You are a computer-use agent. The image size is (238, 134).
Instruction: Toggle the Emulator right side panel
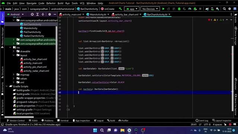[236, 84]
